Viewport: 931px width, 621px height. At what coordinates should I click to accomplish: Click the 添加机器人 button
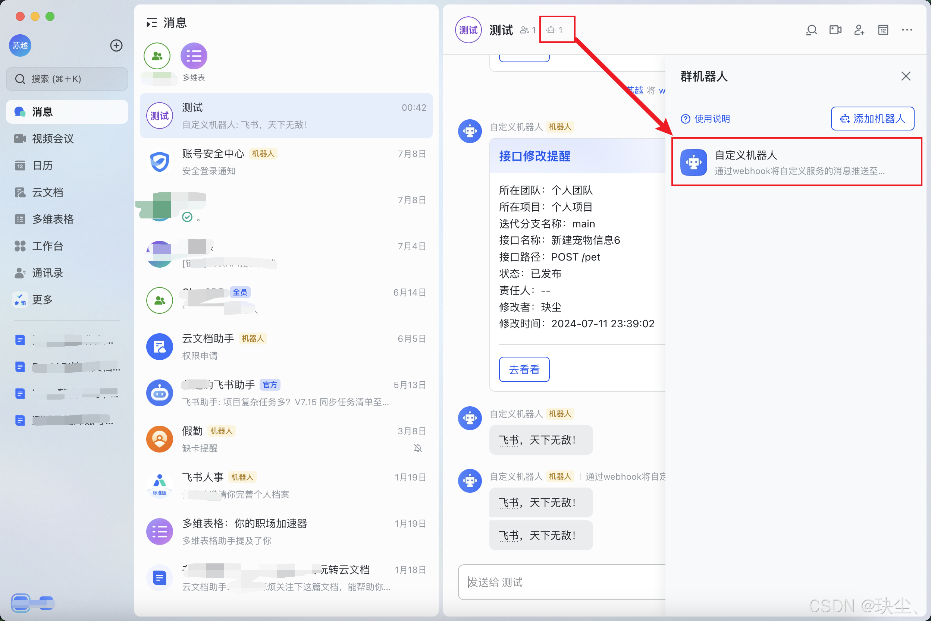872,119
